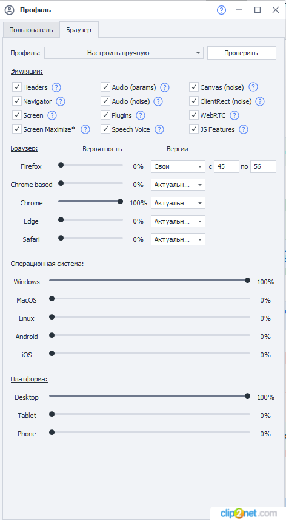Show help for Screen Maximize*

(x=85, y=129)
